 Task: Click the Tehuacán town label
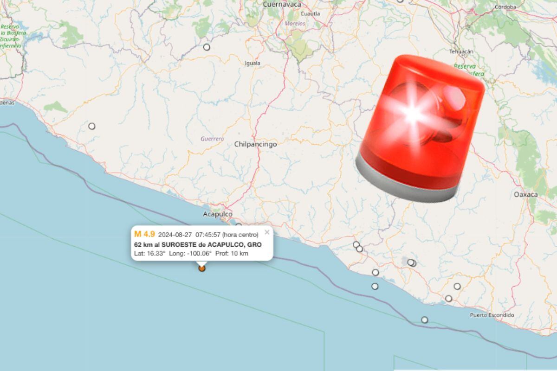point(461,51)
